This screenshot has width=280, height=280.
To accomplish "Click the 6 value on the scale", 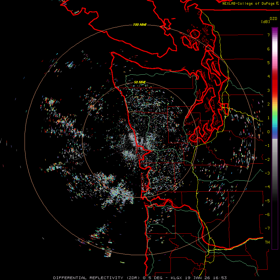I will [268, 49].
